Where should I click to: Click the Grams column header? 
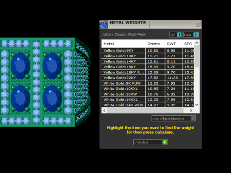[x=155, y=44]
